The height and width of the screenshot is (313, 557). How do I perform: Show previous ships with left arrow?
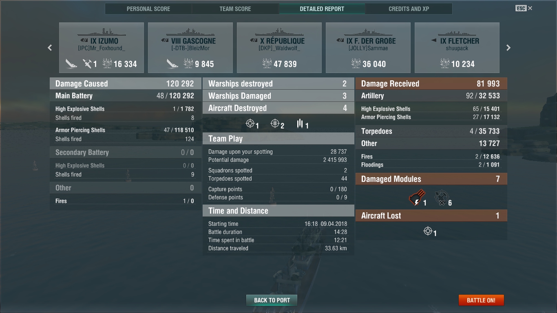[50, 48]
